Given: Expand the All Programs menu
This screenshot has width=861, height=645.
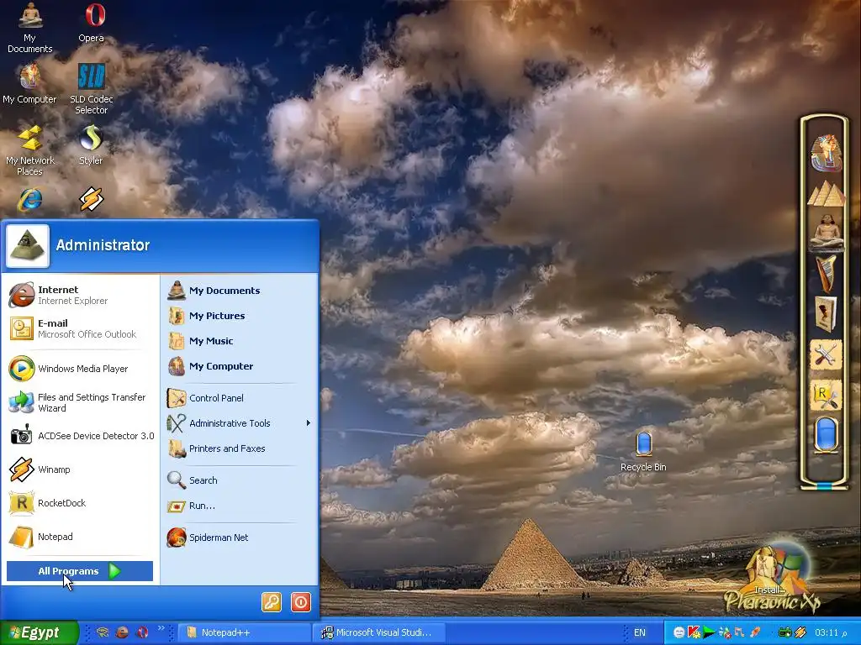Looking at the screenshot, I should [80, 571].
